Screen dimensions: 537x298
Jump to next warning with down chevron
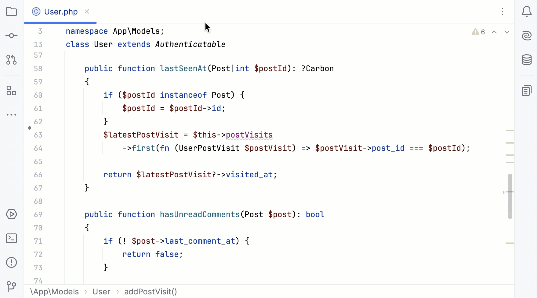507,32
